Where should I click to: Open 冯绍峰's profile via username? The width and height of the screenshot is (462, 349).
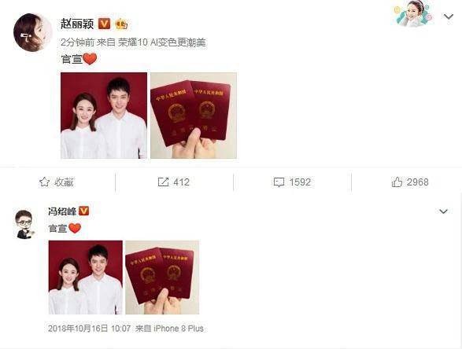(x=62, y=211)
